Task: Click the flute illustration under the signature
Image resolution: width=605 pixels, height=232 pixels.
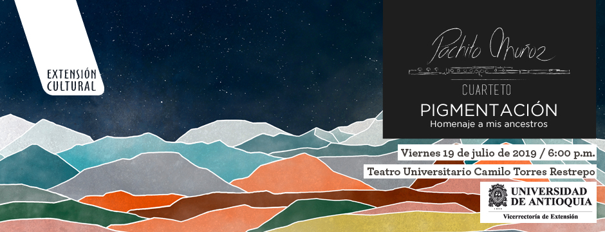Action: [489, 71]
